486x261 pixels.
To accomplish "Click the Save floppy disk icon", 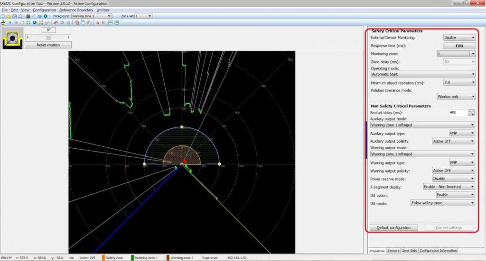I will coord(14,16).
